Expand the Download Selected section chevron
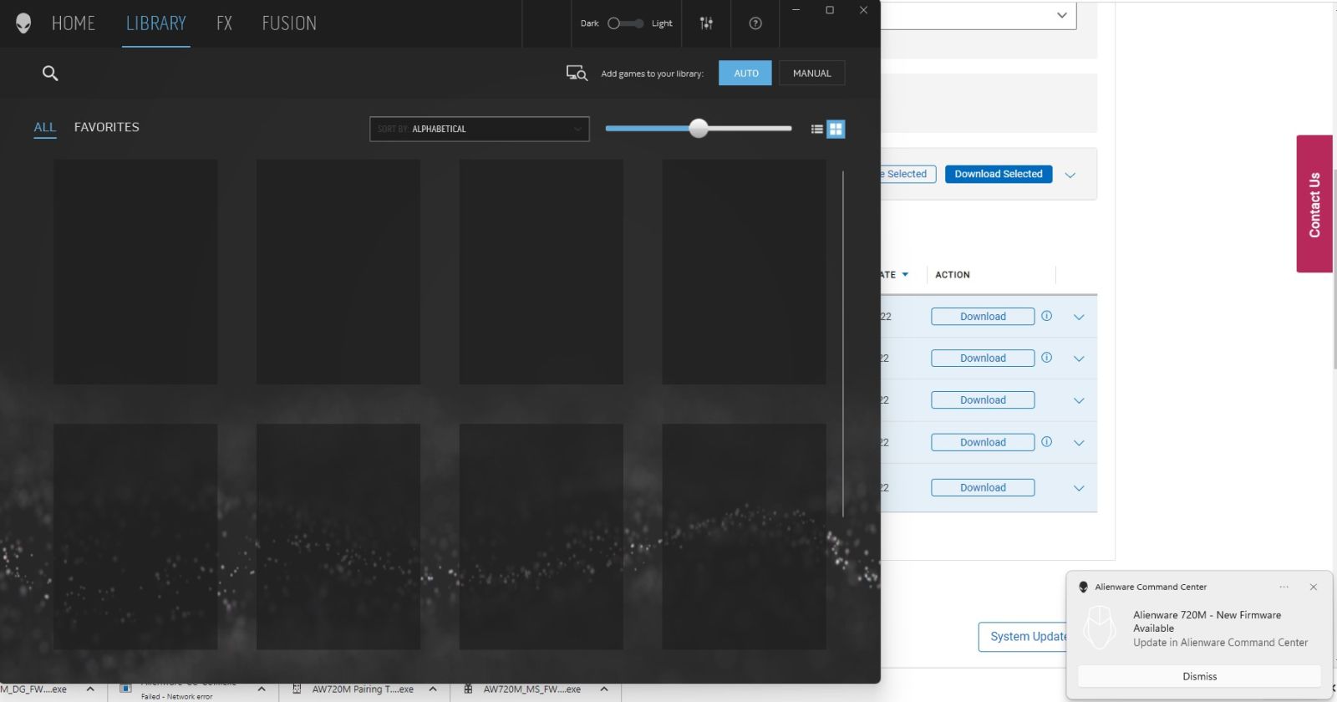1337x702 pixels. click(1070, 175)
